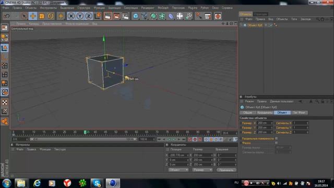
Task: Toggle the cube's visibility dots
Action: (266, 25)
